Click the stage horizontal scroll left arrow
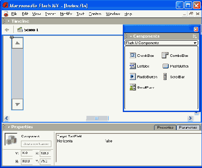 pos(6,118)
